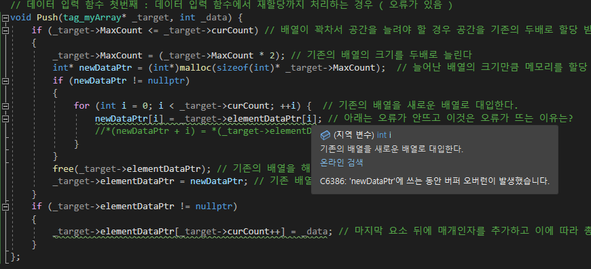591x269 pixels.
Task: Select C6386 buffer overrun warning text
Action: (435, 181)
